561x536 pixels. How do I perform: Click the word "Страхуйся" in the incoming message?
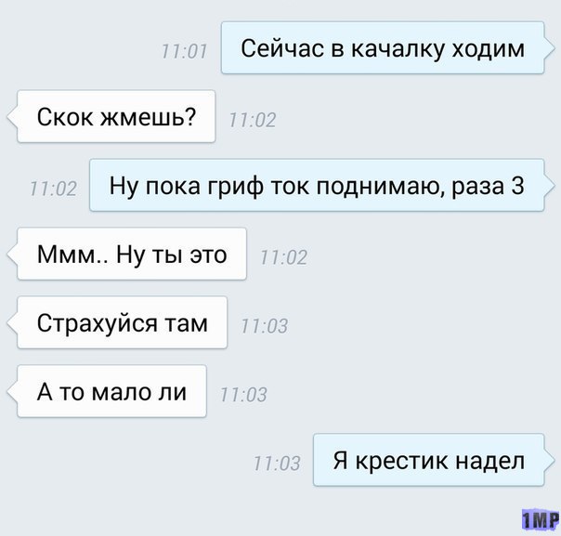point(98,324)
